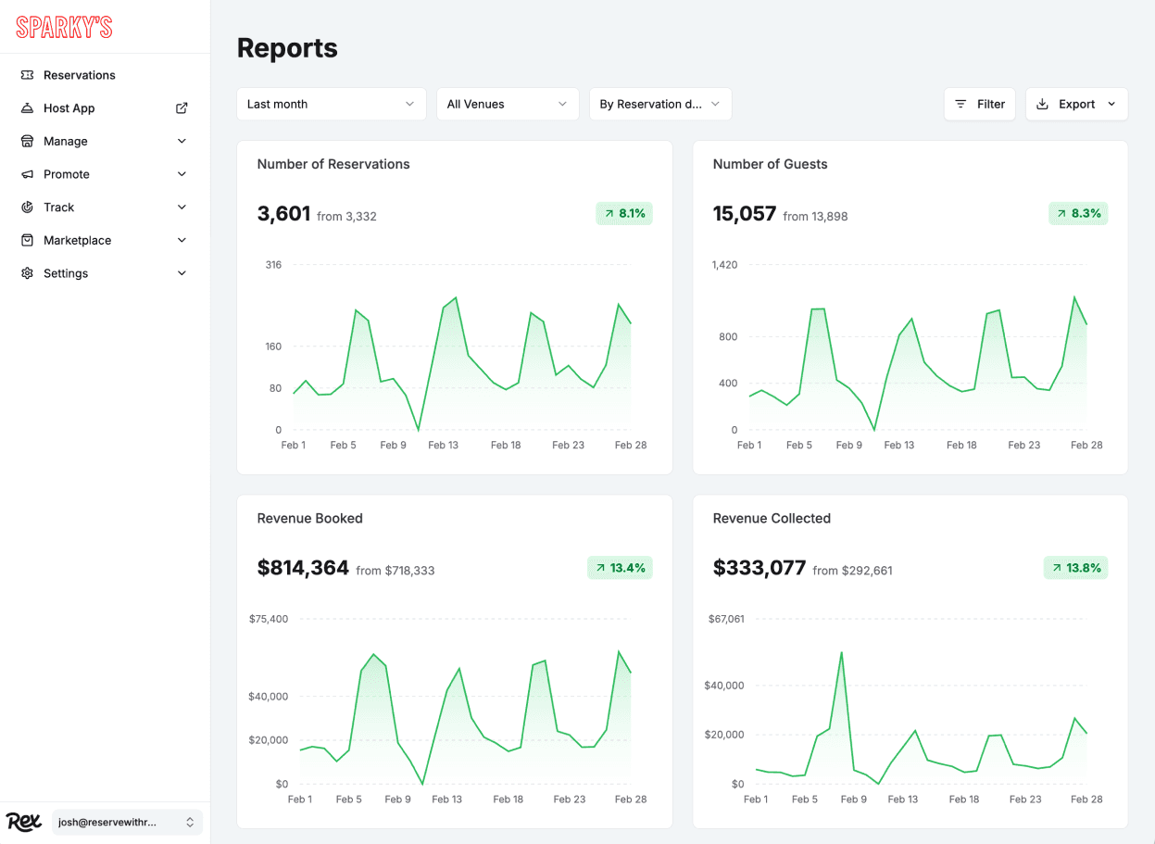Open the By Reservation date dropdown
This screenshot has height=844, width=1155.
point(660,104)
